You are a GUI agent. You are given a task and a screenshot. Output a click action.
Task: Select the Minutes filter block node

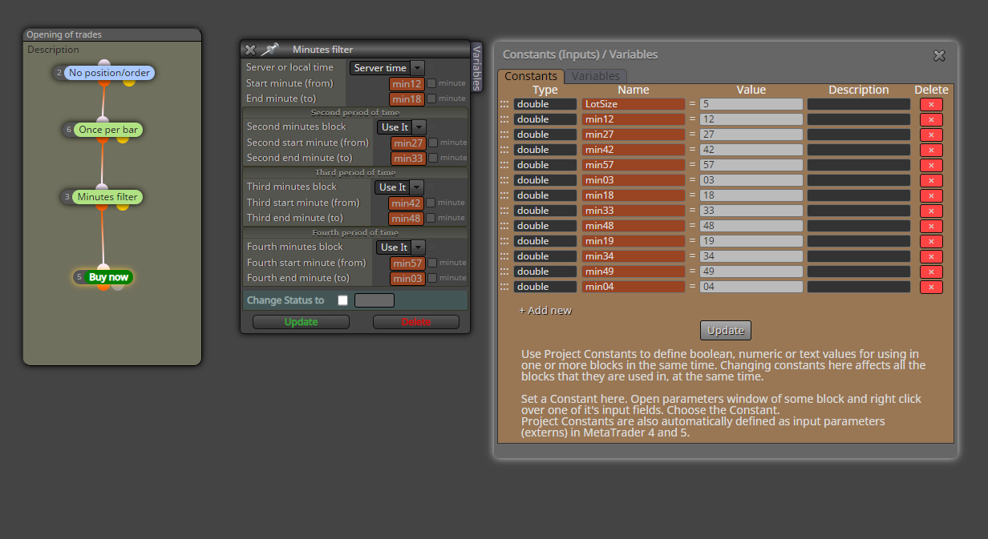point(108,197)
